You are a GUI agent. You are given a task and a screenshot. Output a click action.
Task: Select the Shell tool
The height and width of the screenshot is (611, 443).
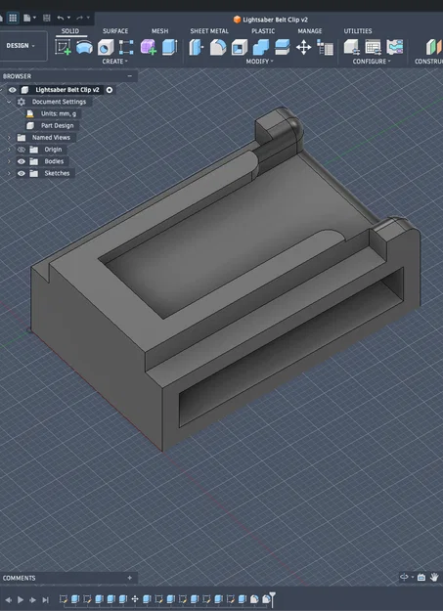[240, 47]
